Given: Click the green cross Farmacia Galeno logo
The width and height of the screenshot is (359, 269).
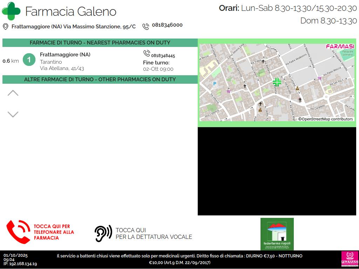Looking at the screenshot, I should tap(11, 11).
